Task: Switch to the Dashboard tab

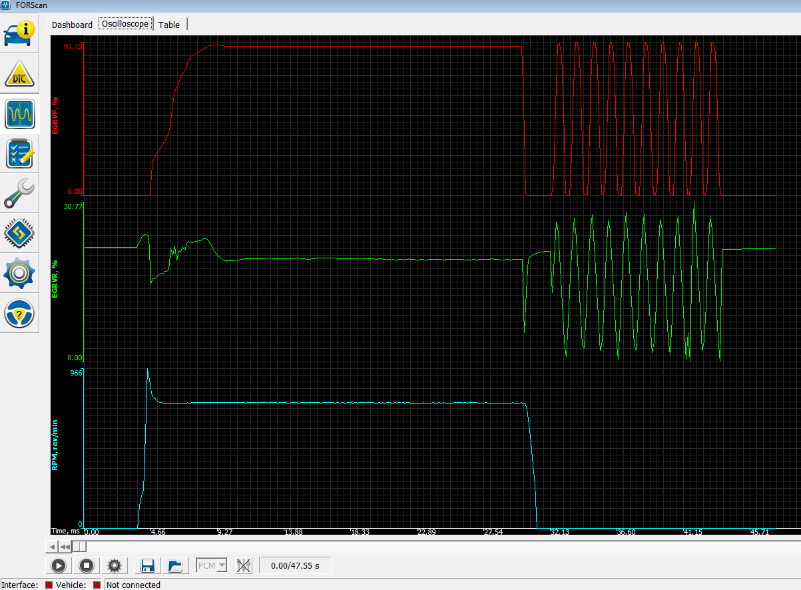Action: pyautogui.click(x=73, y=25)
